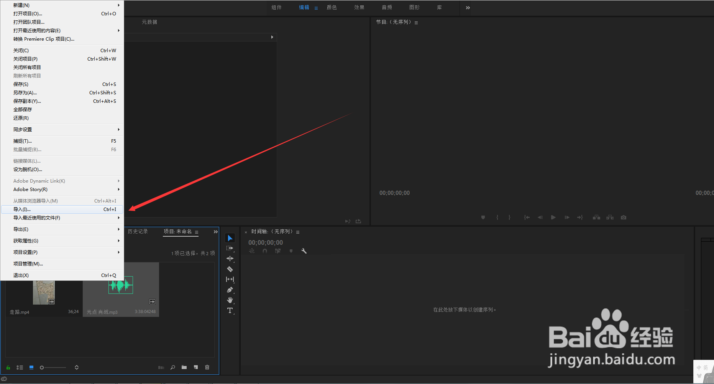Click the Find magnifier in project panel

point(173,368)
